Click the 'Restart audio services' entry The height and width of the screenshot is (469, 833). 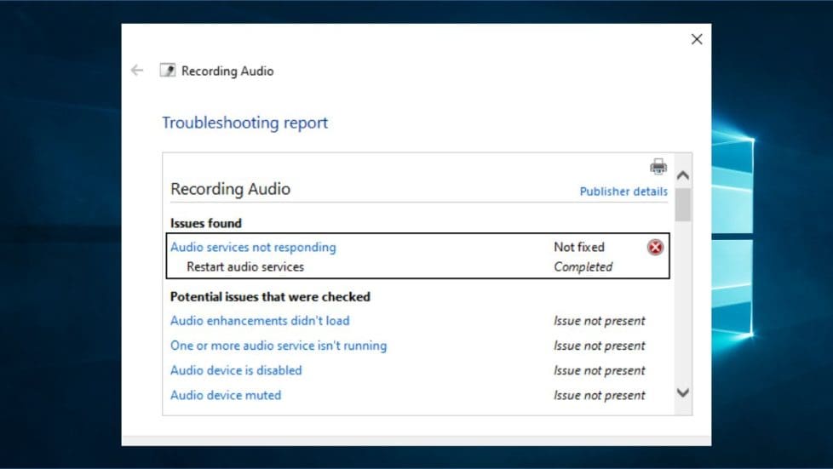coord(245,266)
